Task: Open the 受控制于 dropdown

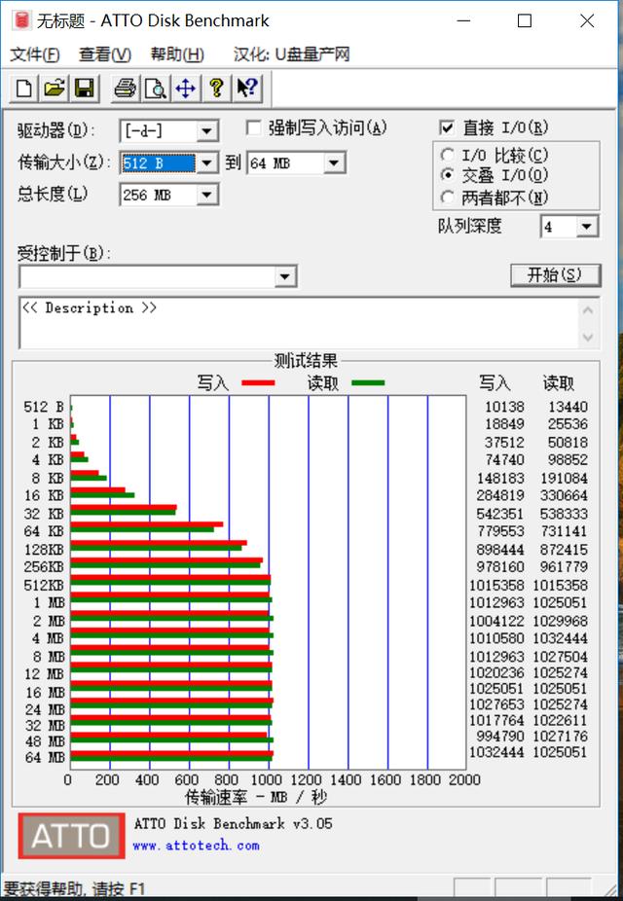Action: point(285,277)
